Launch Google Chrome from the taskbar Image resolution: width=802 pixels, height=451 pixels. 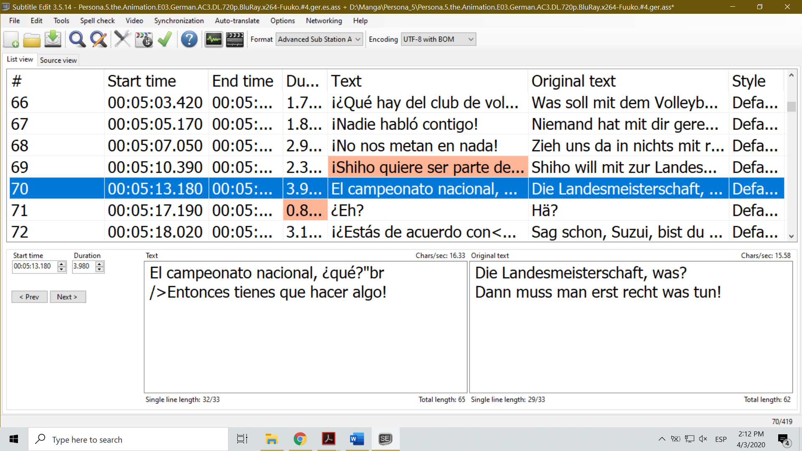300,439
